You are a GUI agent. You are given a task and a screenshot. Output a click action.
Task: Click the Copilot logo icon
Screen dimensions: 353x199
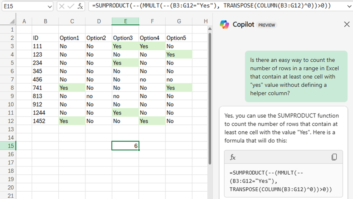[x=224, y=24]
